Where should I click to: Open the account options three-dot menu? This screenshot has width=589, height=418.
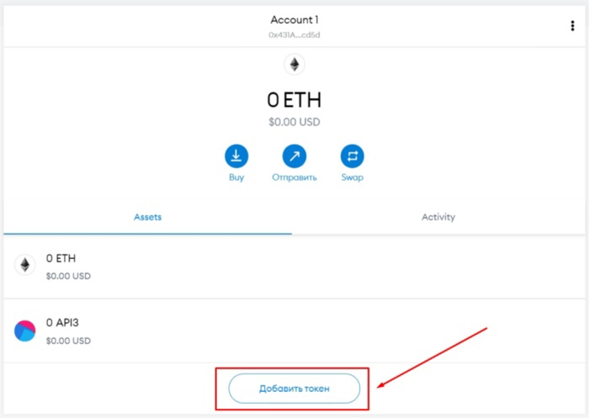[573, 26]
